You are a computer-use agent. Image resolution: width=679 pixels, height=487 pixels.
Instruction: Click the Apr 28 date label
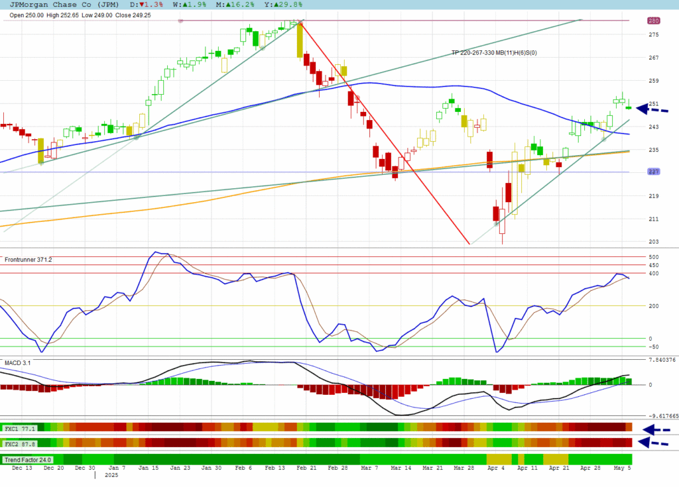[x=590, y=468]
